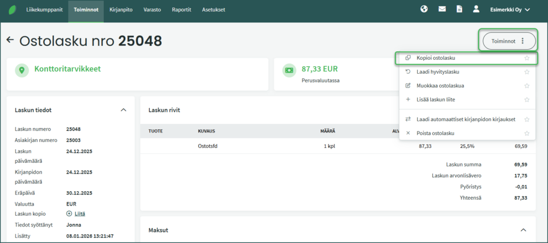
Task: Switch to the Kirjanpito tab
Action: (x=120, y=10)
